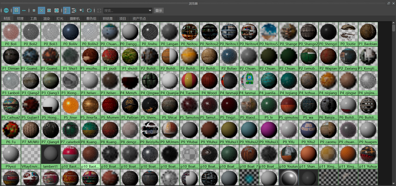Pick the P9_huapen material swatch
396x186 pixels.
pos(368,132)
